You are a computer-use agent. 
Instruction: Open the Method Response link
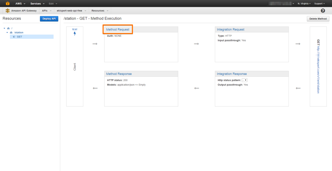[119, 74]
